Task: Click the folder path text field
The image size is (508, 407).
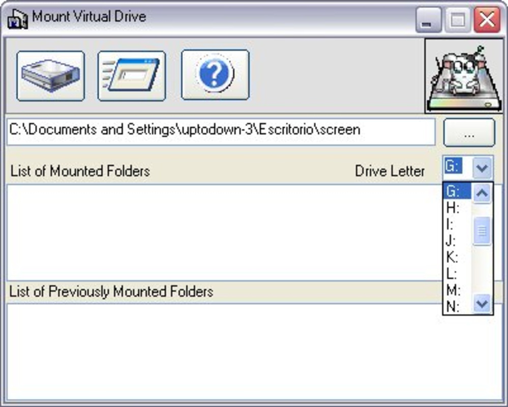Action: coord(221,132)
